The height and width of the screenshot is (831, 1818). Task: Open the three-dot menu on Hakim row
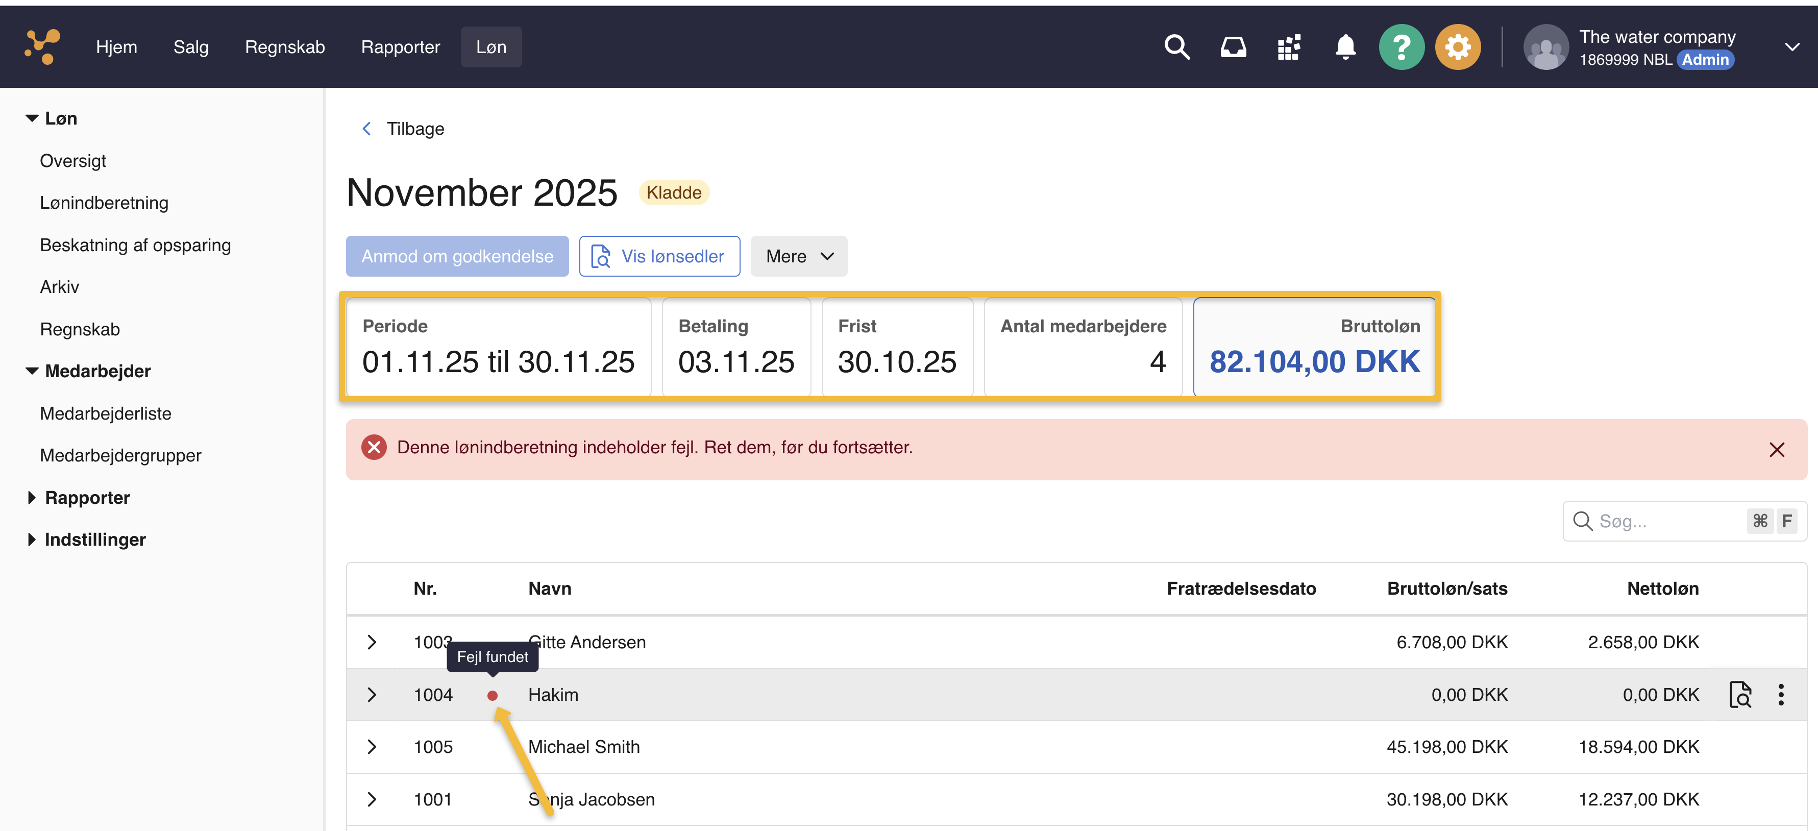point(1781,695)
